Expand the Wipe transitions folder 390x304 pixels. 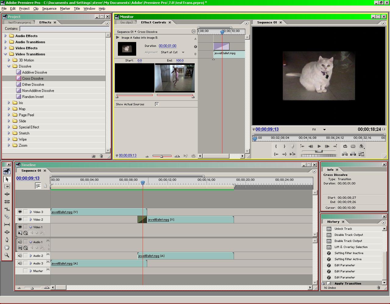9,139
